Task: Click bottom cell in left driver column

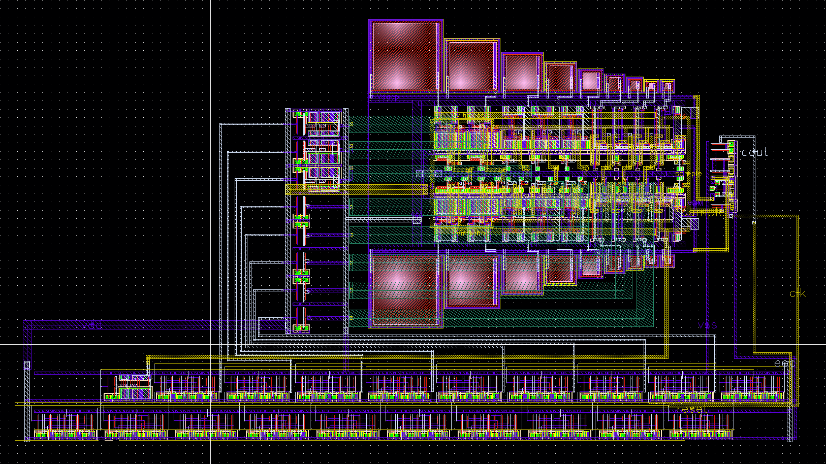Action: pyautogui.click(x=301, y=321)
